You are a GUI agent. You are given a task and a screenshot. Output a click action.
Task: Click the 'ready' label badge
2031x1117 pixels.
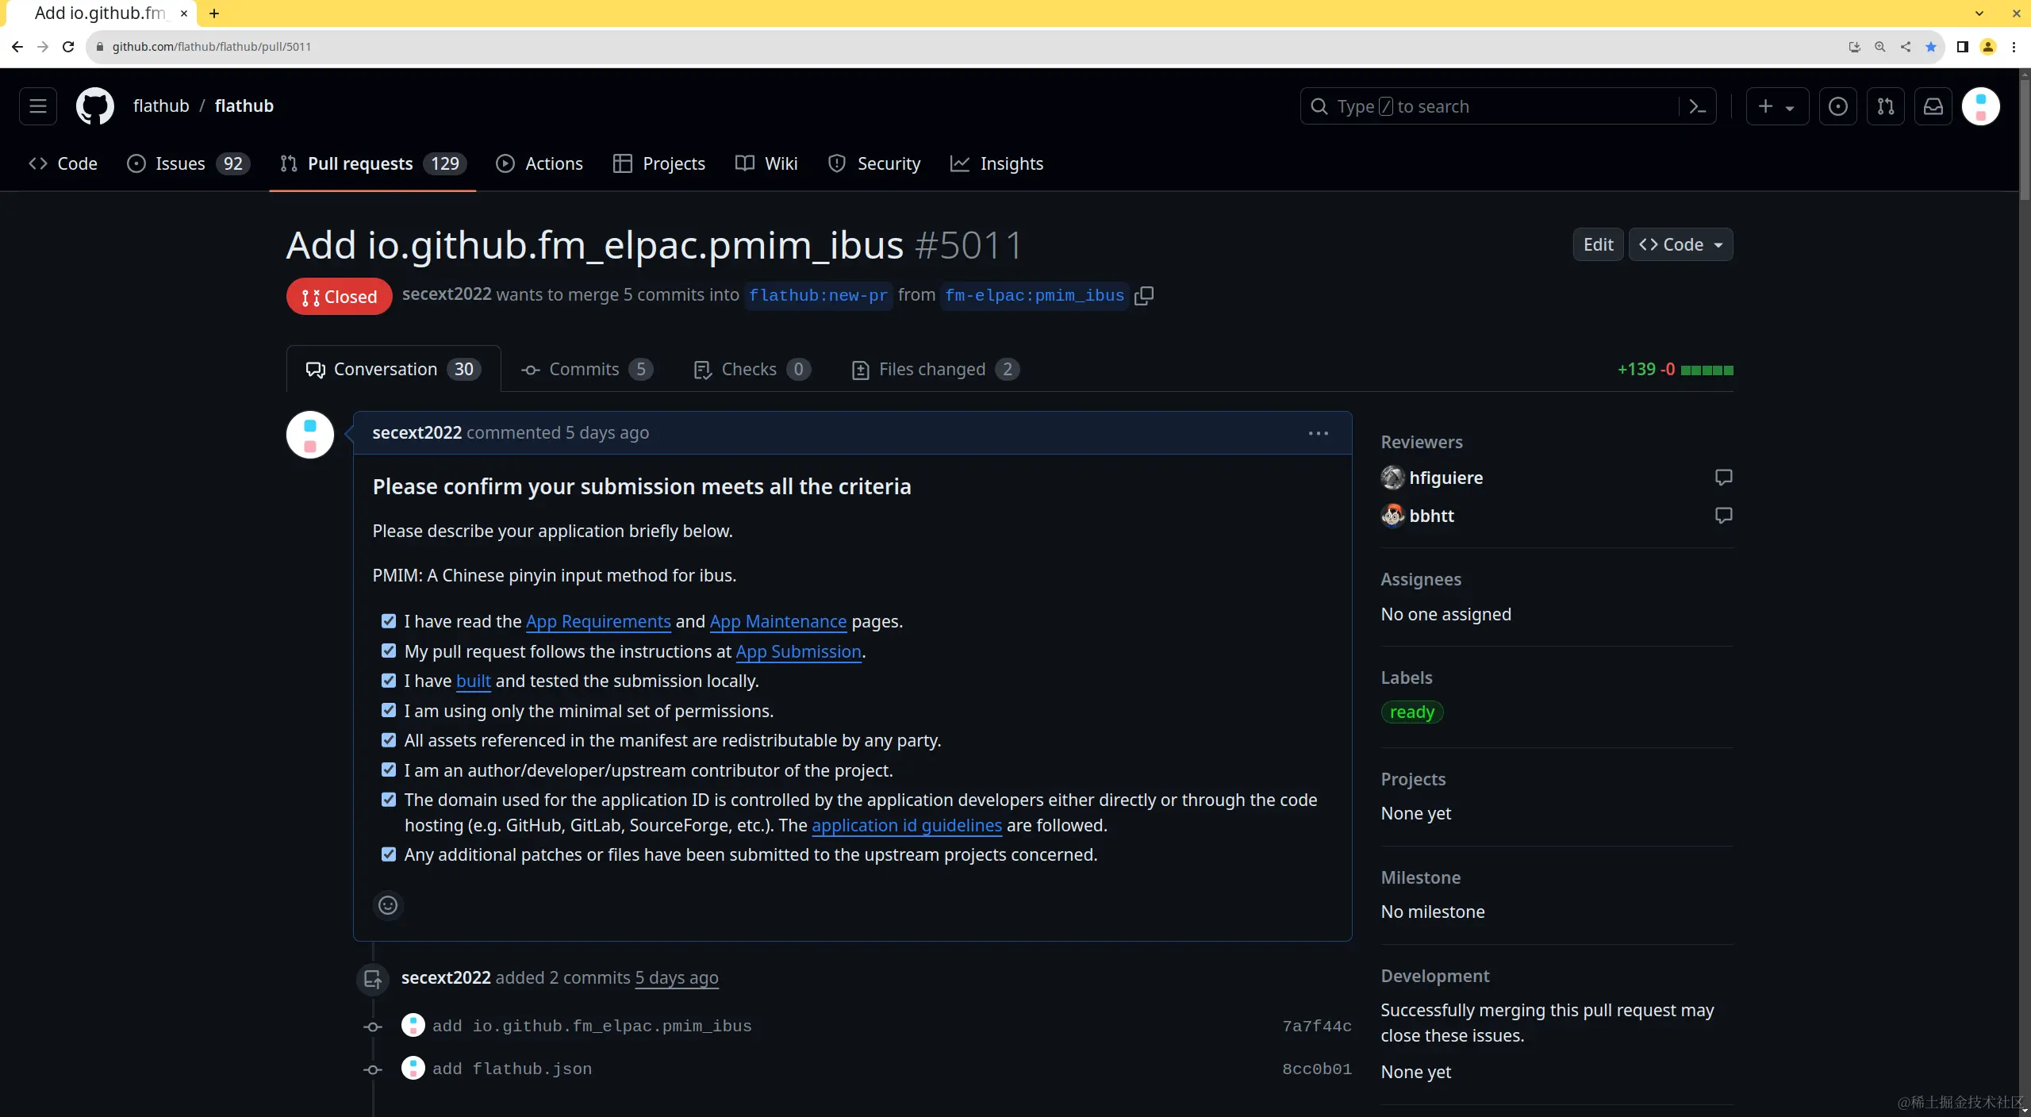(1412, 712)
